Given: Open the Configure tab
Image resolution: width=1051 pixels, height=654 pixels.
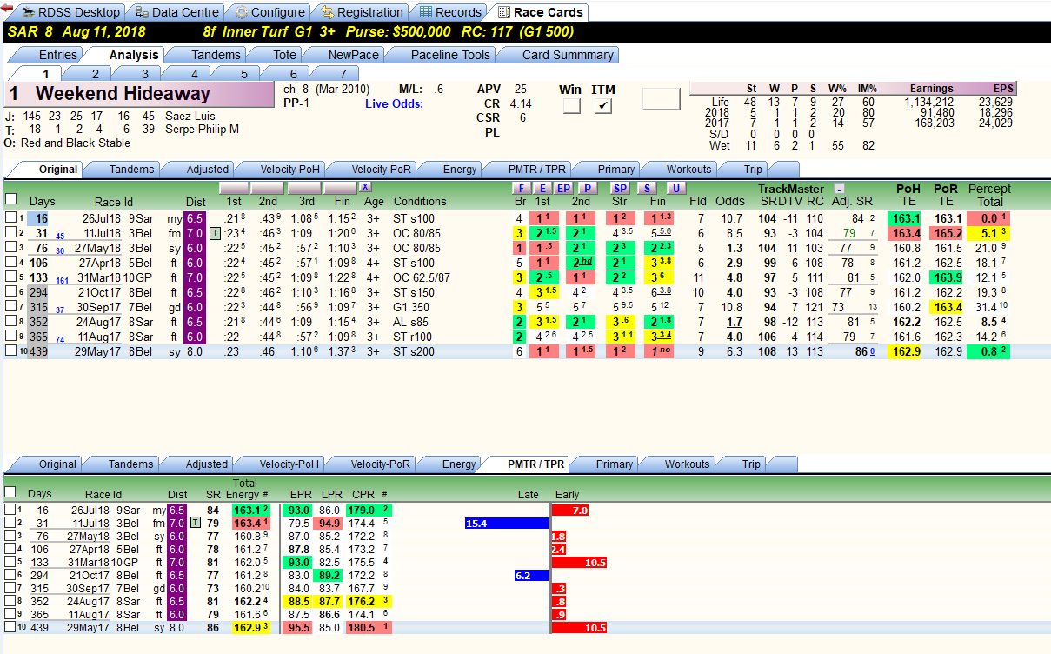Looking at the screenshot, I should [269, 12].
